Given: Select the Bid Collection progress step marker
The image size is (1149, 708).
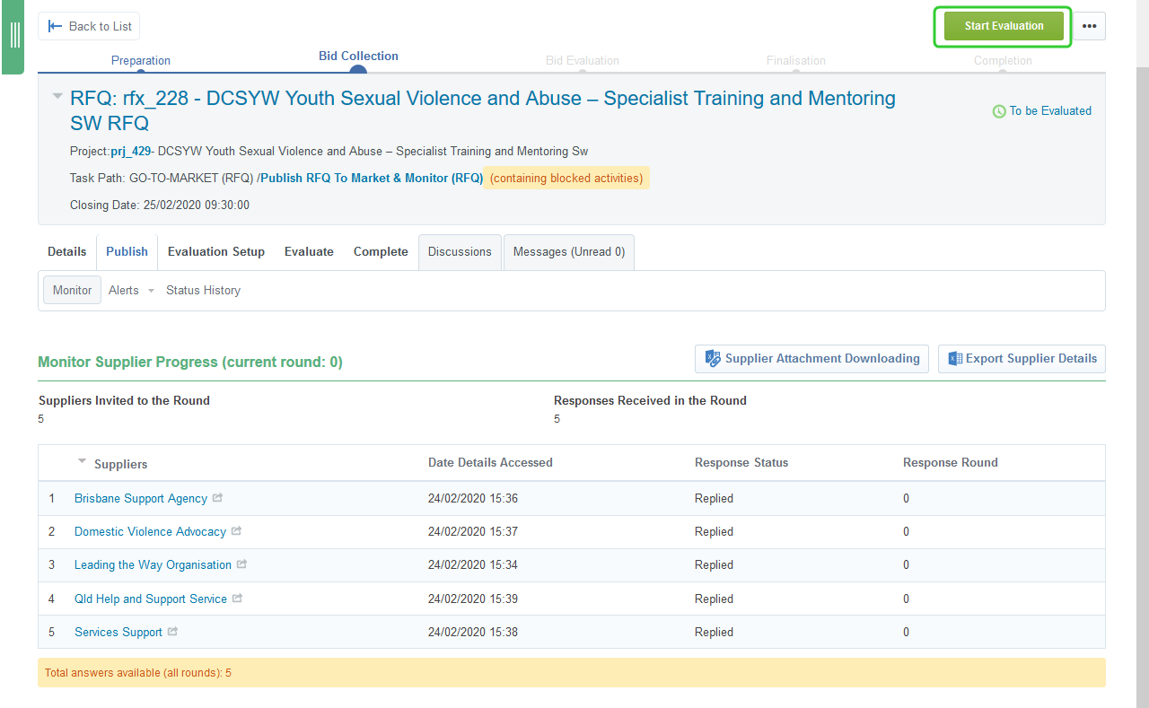Looking at the screenshot, I should coord(358,71).
